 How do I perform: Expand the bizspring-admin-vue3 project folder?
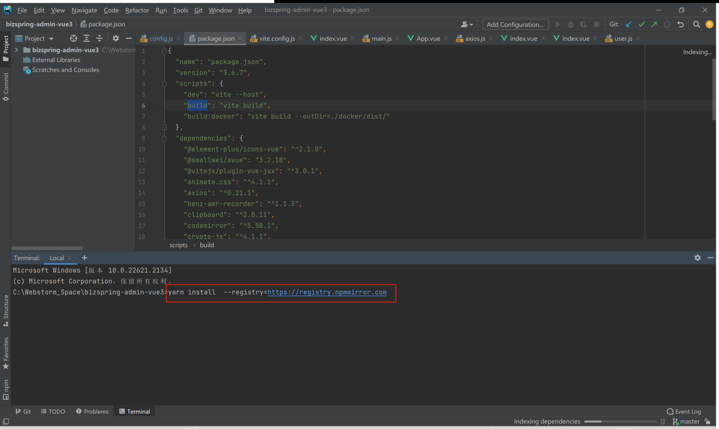(x=17, y=50)
